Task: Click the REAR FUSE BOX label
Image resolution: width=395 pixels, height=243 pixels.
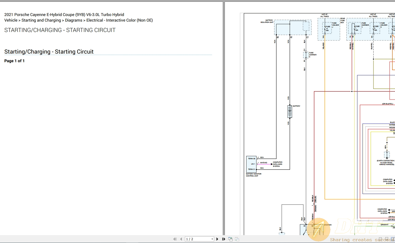Action: (343, 21)
